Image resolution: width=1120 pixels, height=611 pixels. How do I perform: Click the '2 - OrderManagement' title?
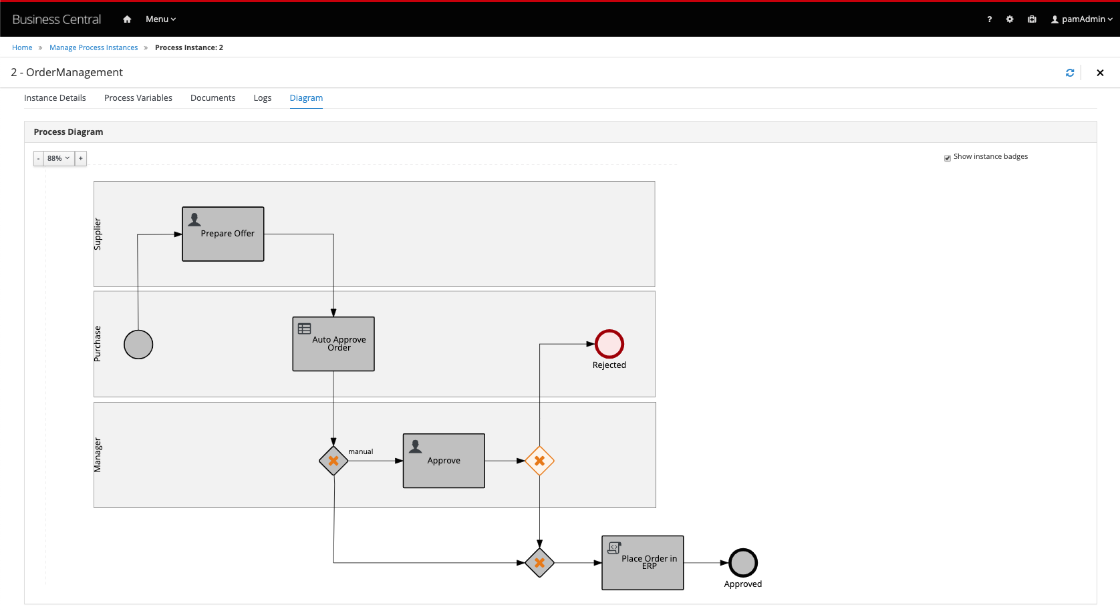[67, 72]
